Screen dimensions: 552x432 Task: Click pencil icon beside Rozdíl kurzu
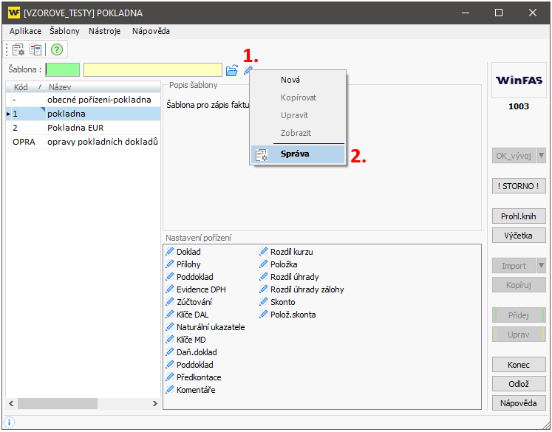tap(264, 252)
